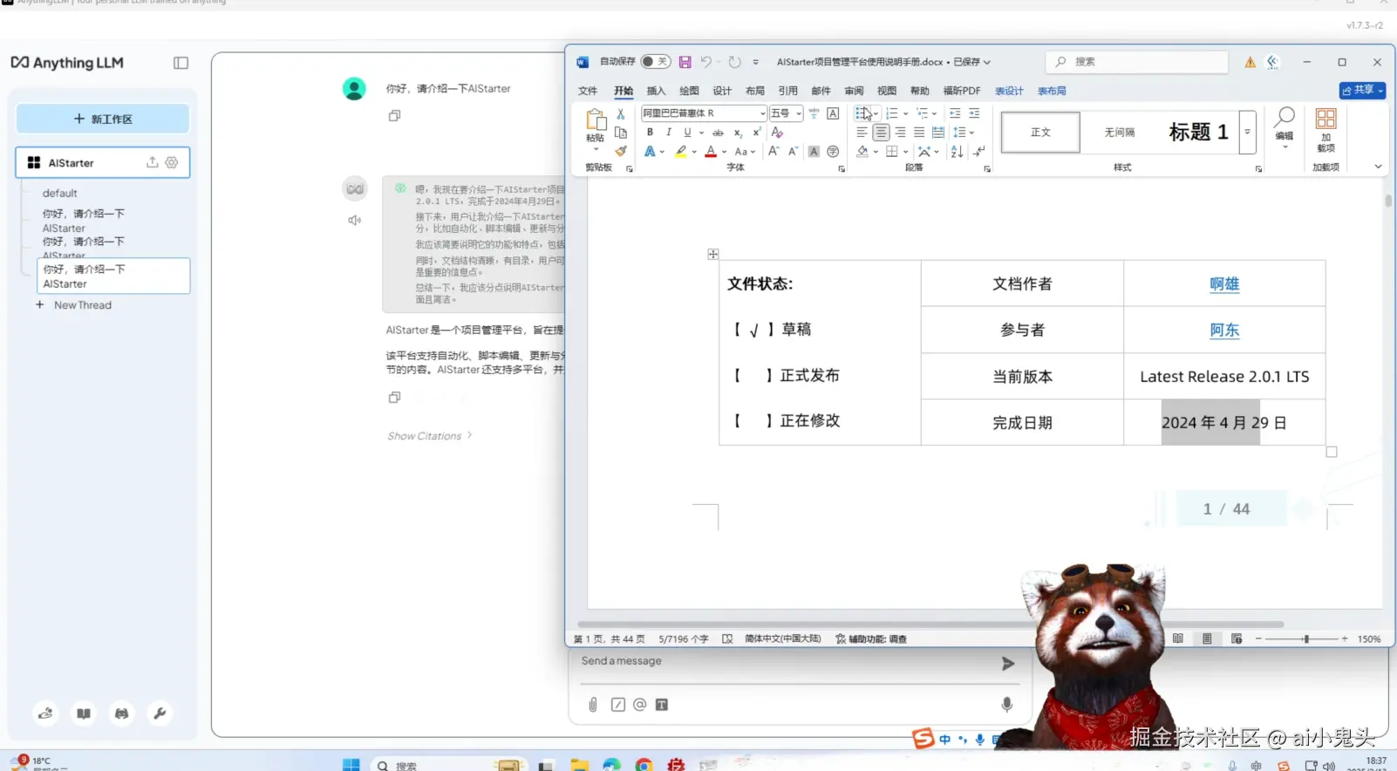Create a new workspace in AnythingLLM

coord(103,119)
